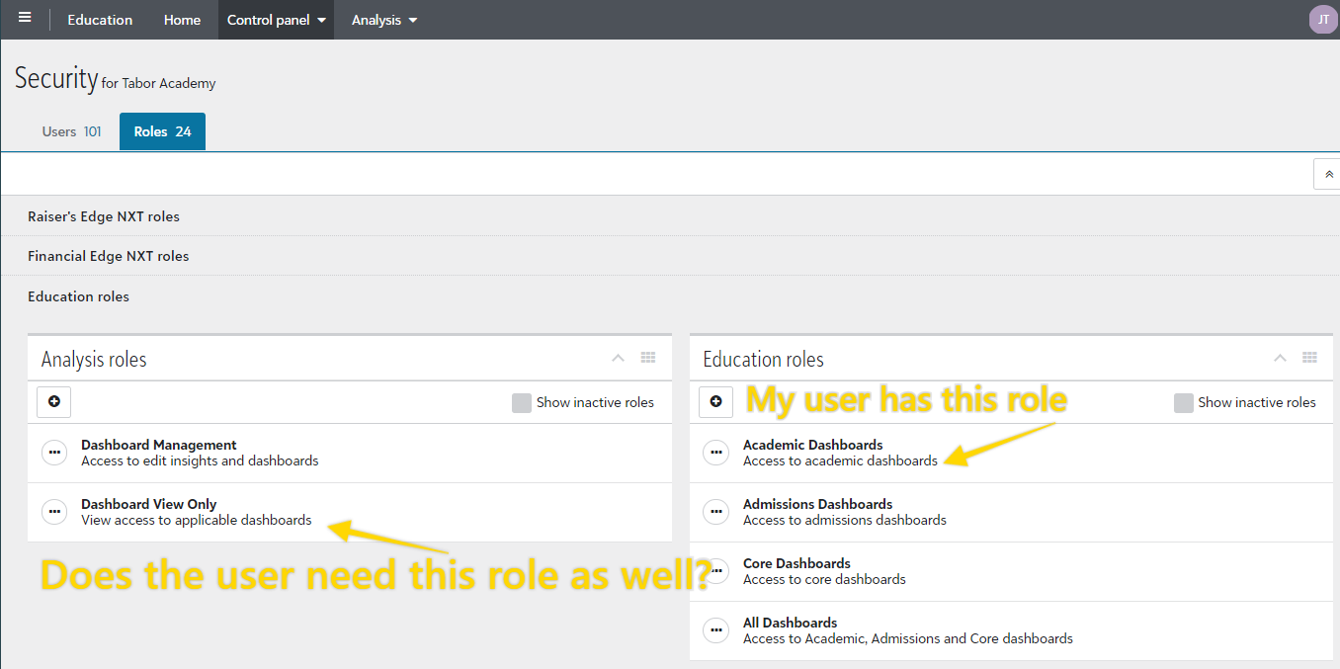Collapse the Analysis roles tile
Viewport: 1340px width, 669px height.
[619, 358]
